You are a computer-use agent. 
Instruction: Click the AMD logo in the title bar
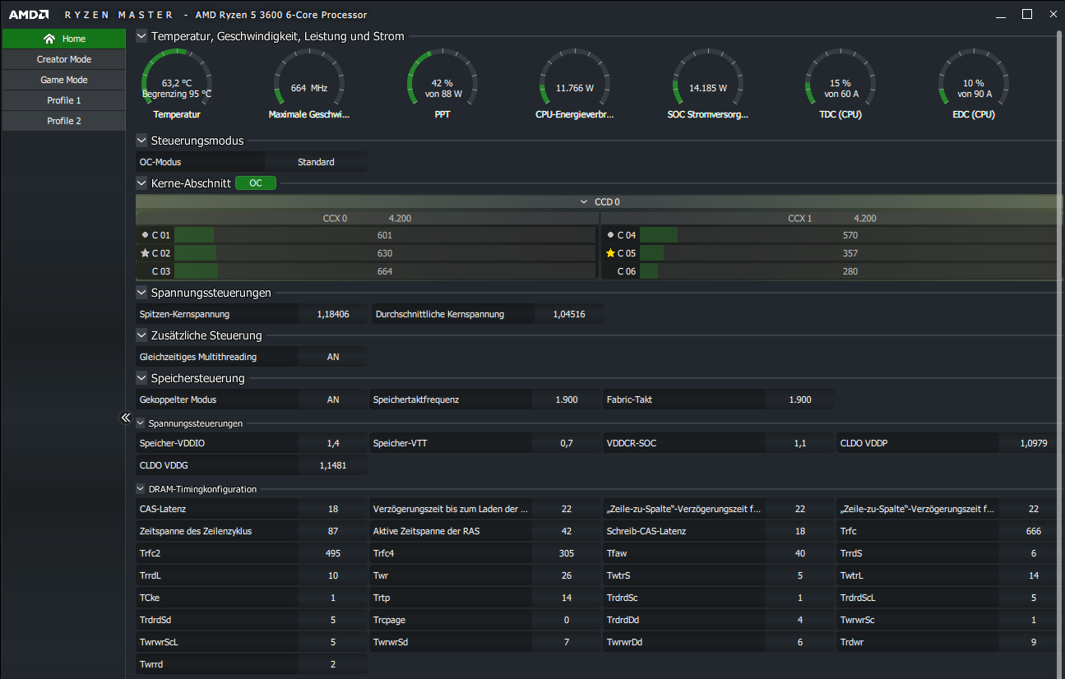tap(29, 15)
